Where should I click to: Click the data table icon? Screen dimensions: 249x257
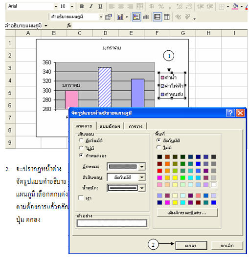[146, 17]
